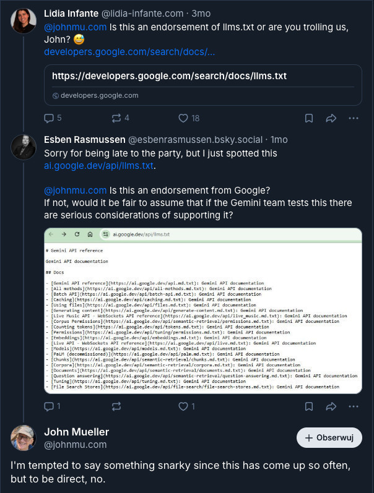
Task: Open the developers.google.com llms.txt link card
Action: 202,85
